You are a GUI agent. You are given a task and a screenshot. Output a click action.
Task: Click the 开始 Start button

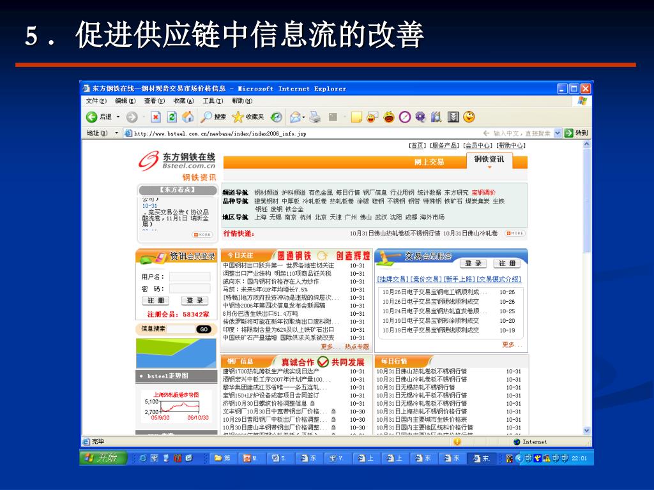tap(103, 458)
